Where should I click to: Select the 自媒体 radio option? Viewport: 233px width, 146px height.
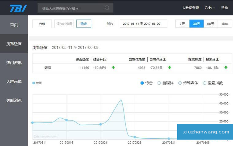click(x=159, y=83)
